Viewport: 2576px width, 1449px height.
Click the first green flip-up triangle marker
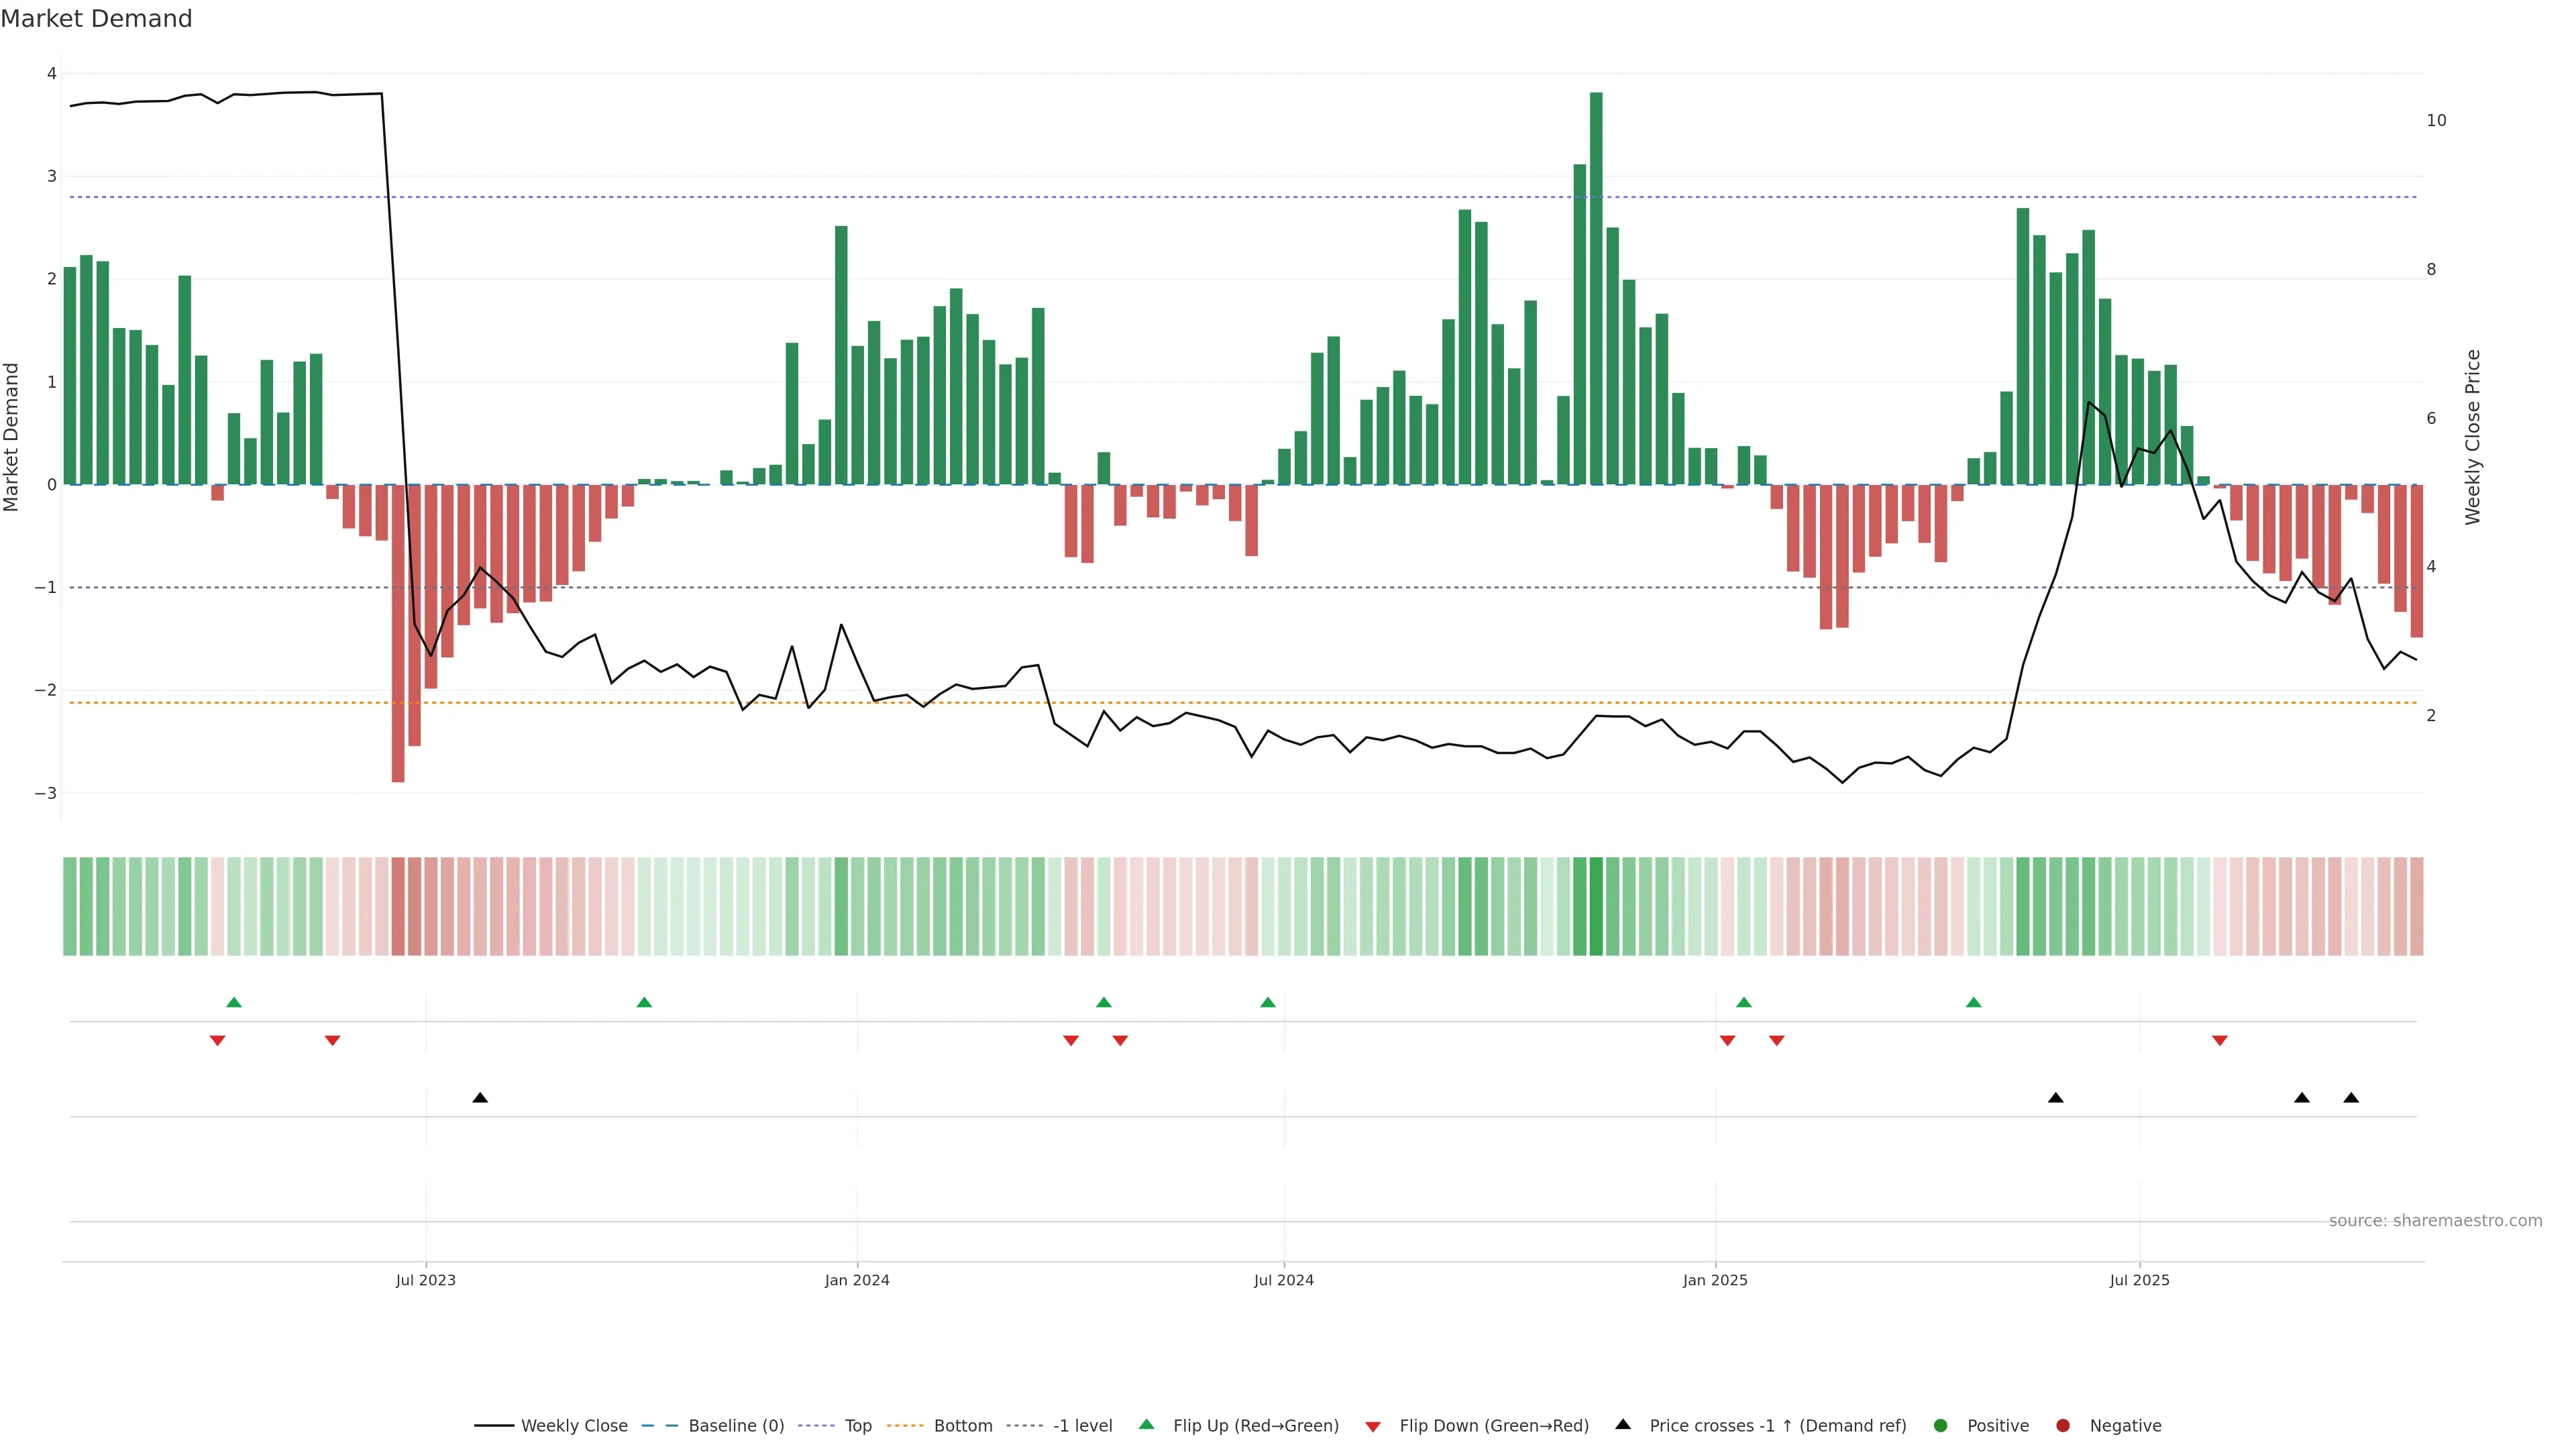pos(234,1002)
